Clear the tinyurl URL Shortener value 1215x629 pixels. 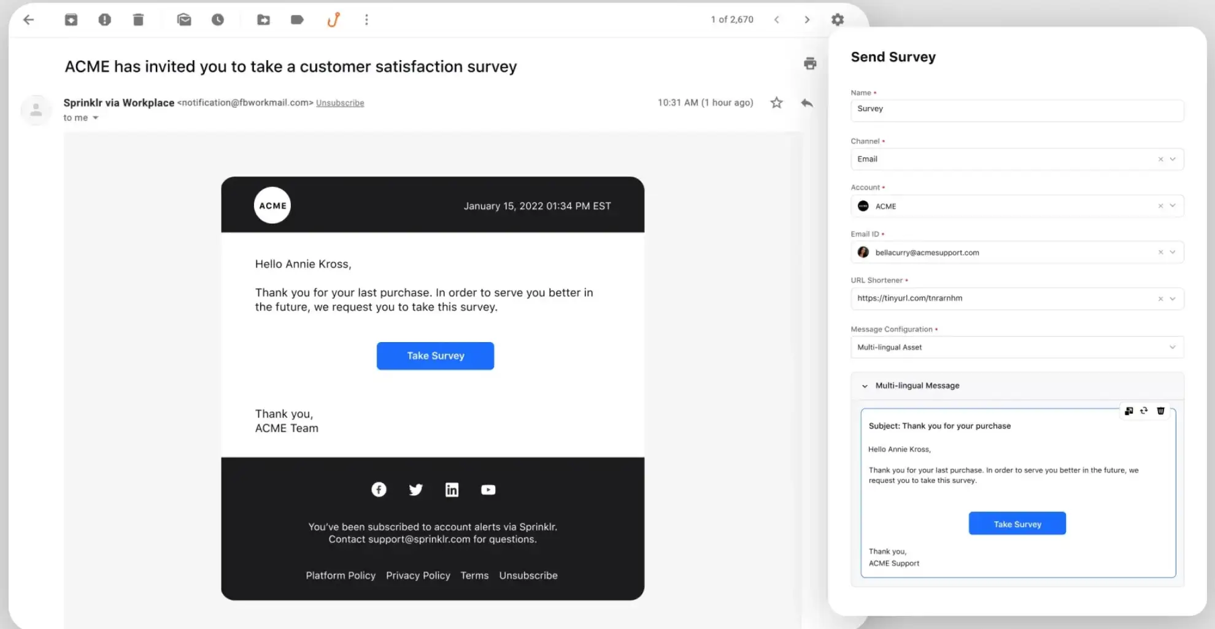(1160, 299)
